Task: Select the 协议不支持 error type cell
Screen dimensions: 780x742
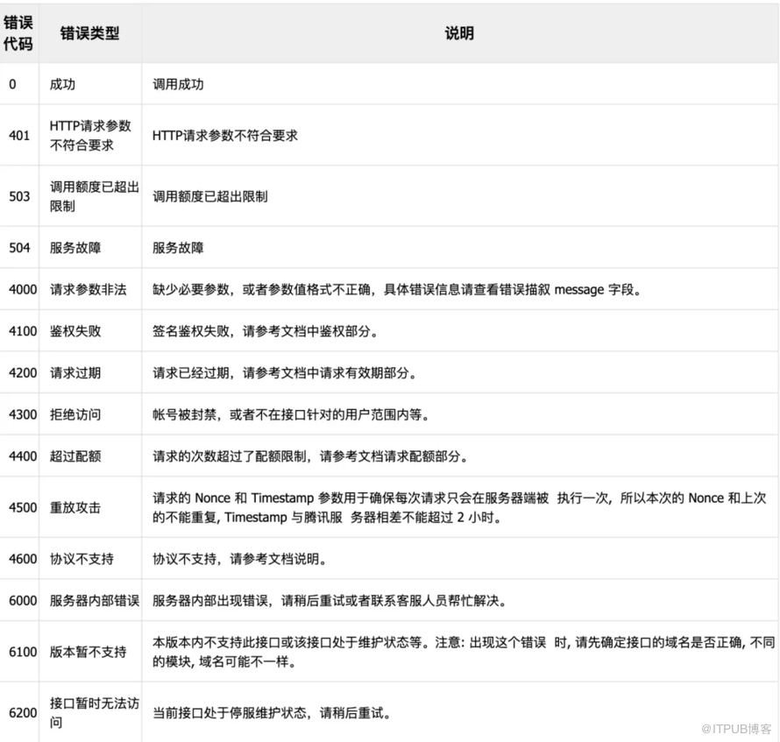Action: (x=82, y=559)
